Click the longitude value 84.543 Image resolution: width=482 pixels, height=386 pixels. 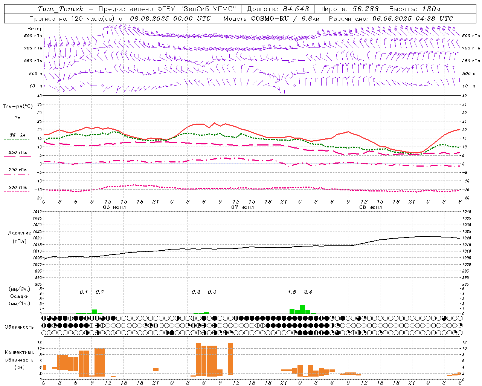tap(296, 9)
